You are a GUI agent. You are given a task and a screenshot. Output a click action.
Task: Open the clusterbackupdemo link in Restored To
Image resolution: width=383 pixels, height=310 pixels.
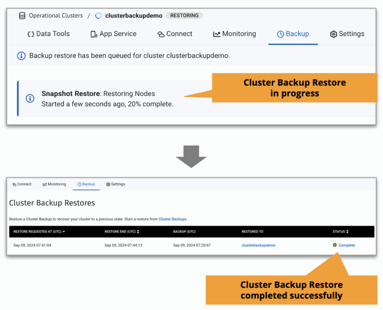click(x=258, y=245)
